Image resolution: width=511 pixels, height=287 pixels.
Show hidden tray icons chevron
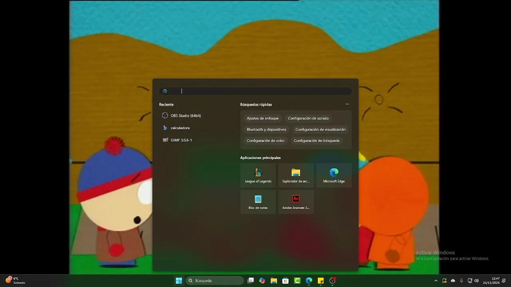(436, 281)
